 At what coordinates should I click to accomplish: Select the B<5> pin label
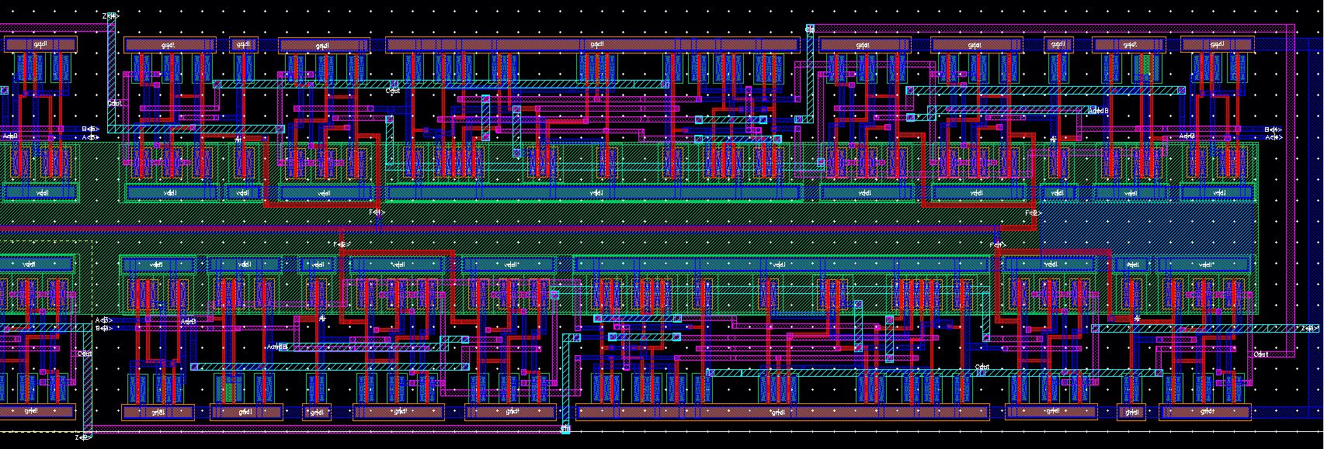[91, 129]
